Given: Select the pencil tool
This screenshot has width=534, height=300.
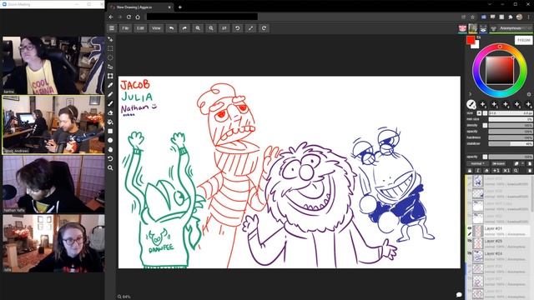Looking at the screenshot, I should (110, 94).
